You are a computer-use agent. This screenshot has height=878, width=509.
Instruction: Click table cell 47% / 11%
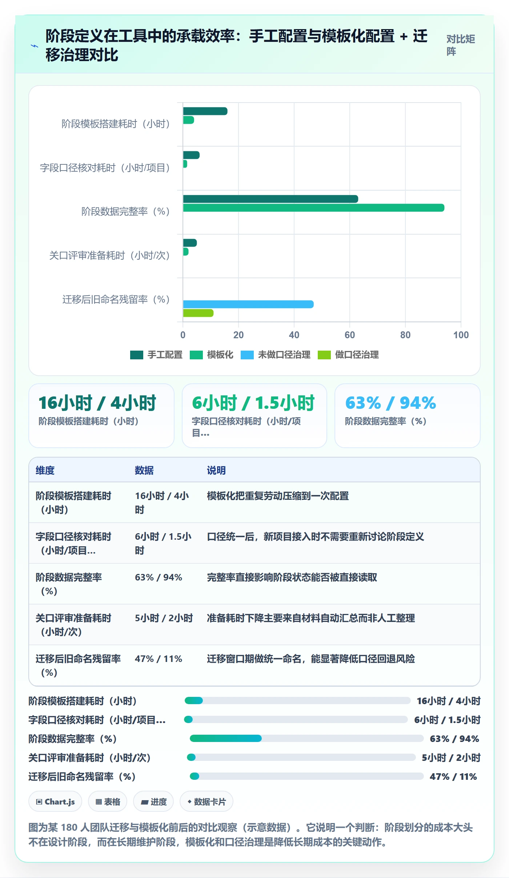pyautogui.click(x=159, y=659)
